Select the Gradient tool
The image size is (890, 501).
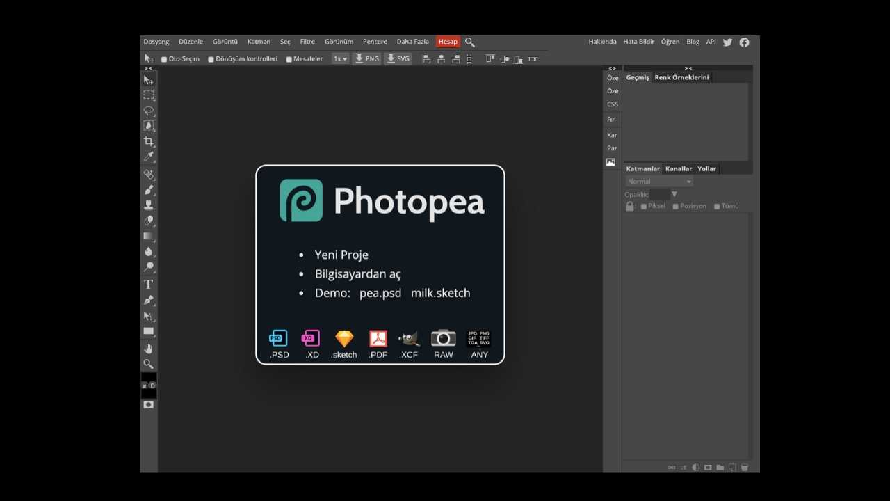148,237
